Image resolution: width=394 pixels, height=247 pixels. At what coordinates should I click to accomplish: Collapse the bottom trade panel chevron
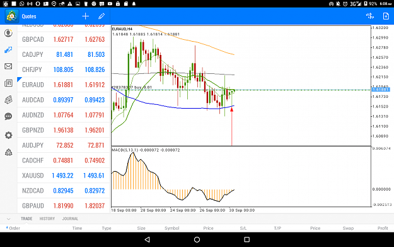(9, 219)
